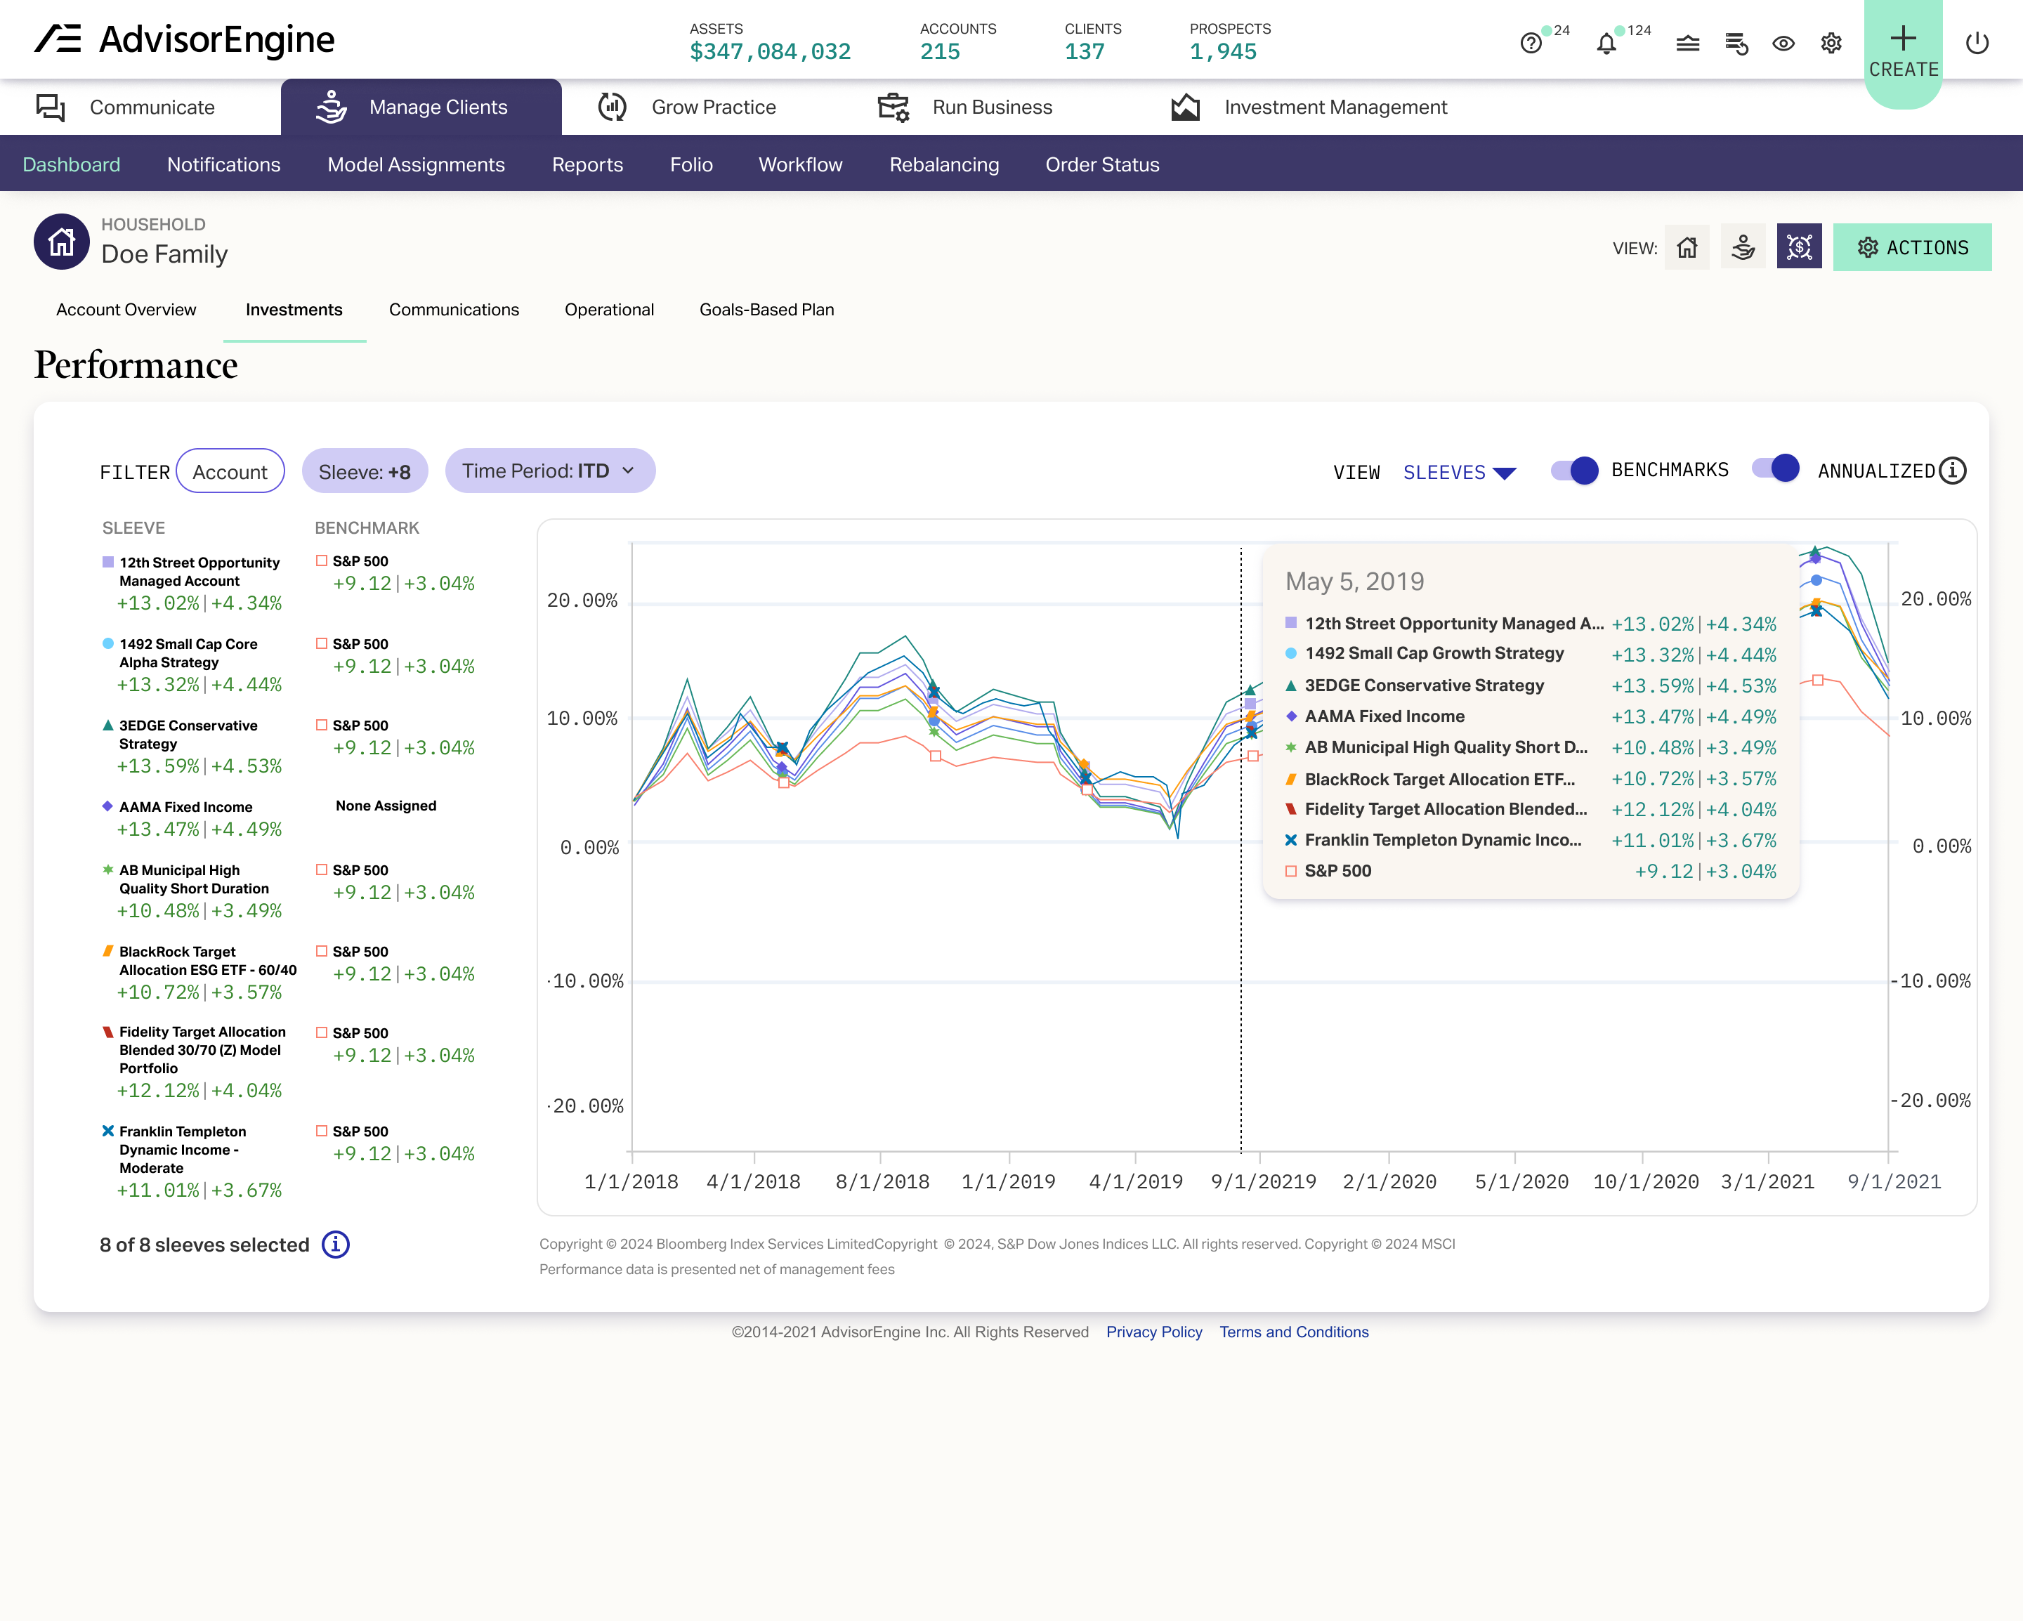Open the notifications bell icon

tap(1606, 43)
